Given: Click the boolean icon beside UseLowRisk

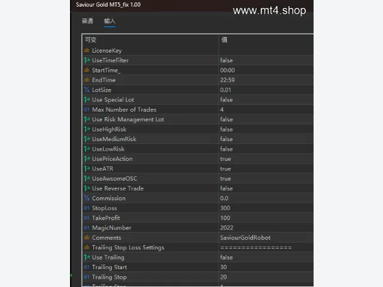Looking at the screenshot, I should click(87, 149).
